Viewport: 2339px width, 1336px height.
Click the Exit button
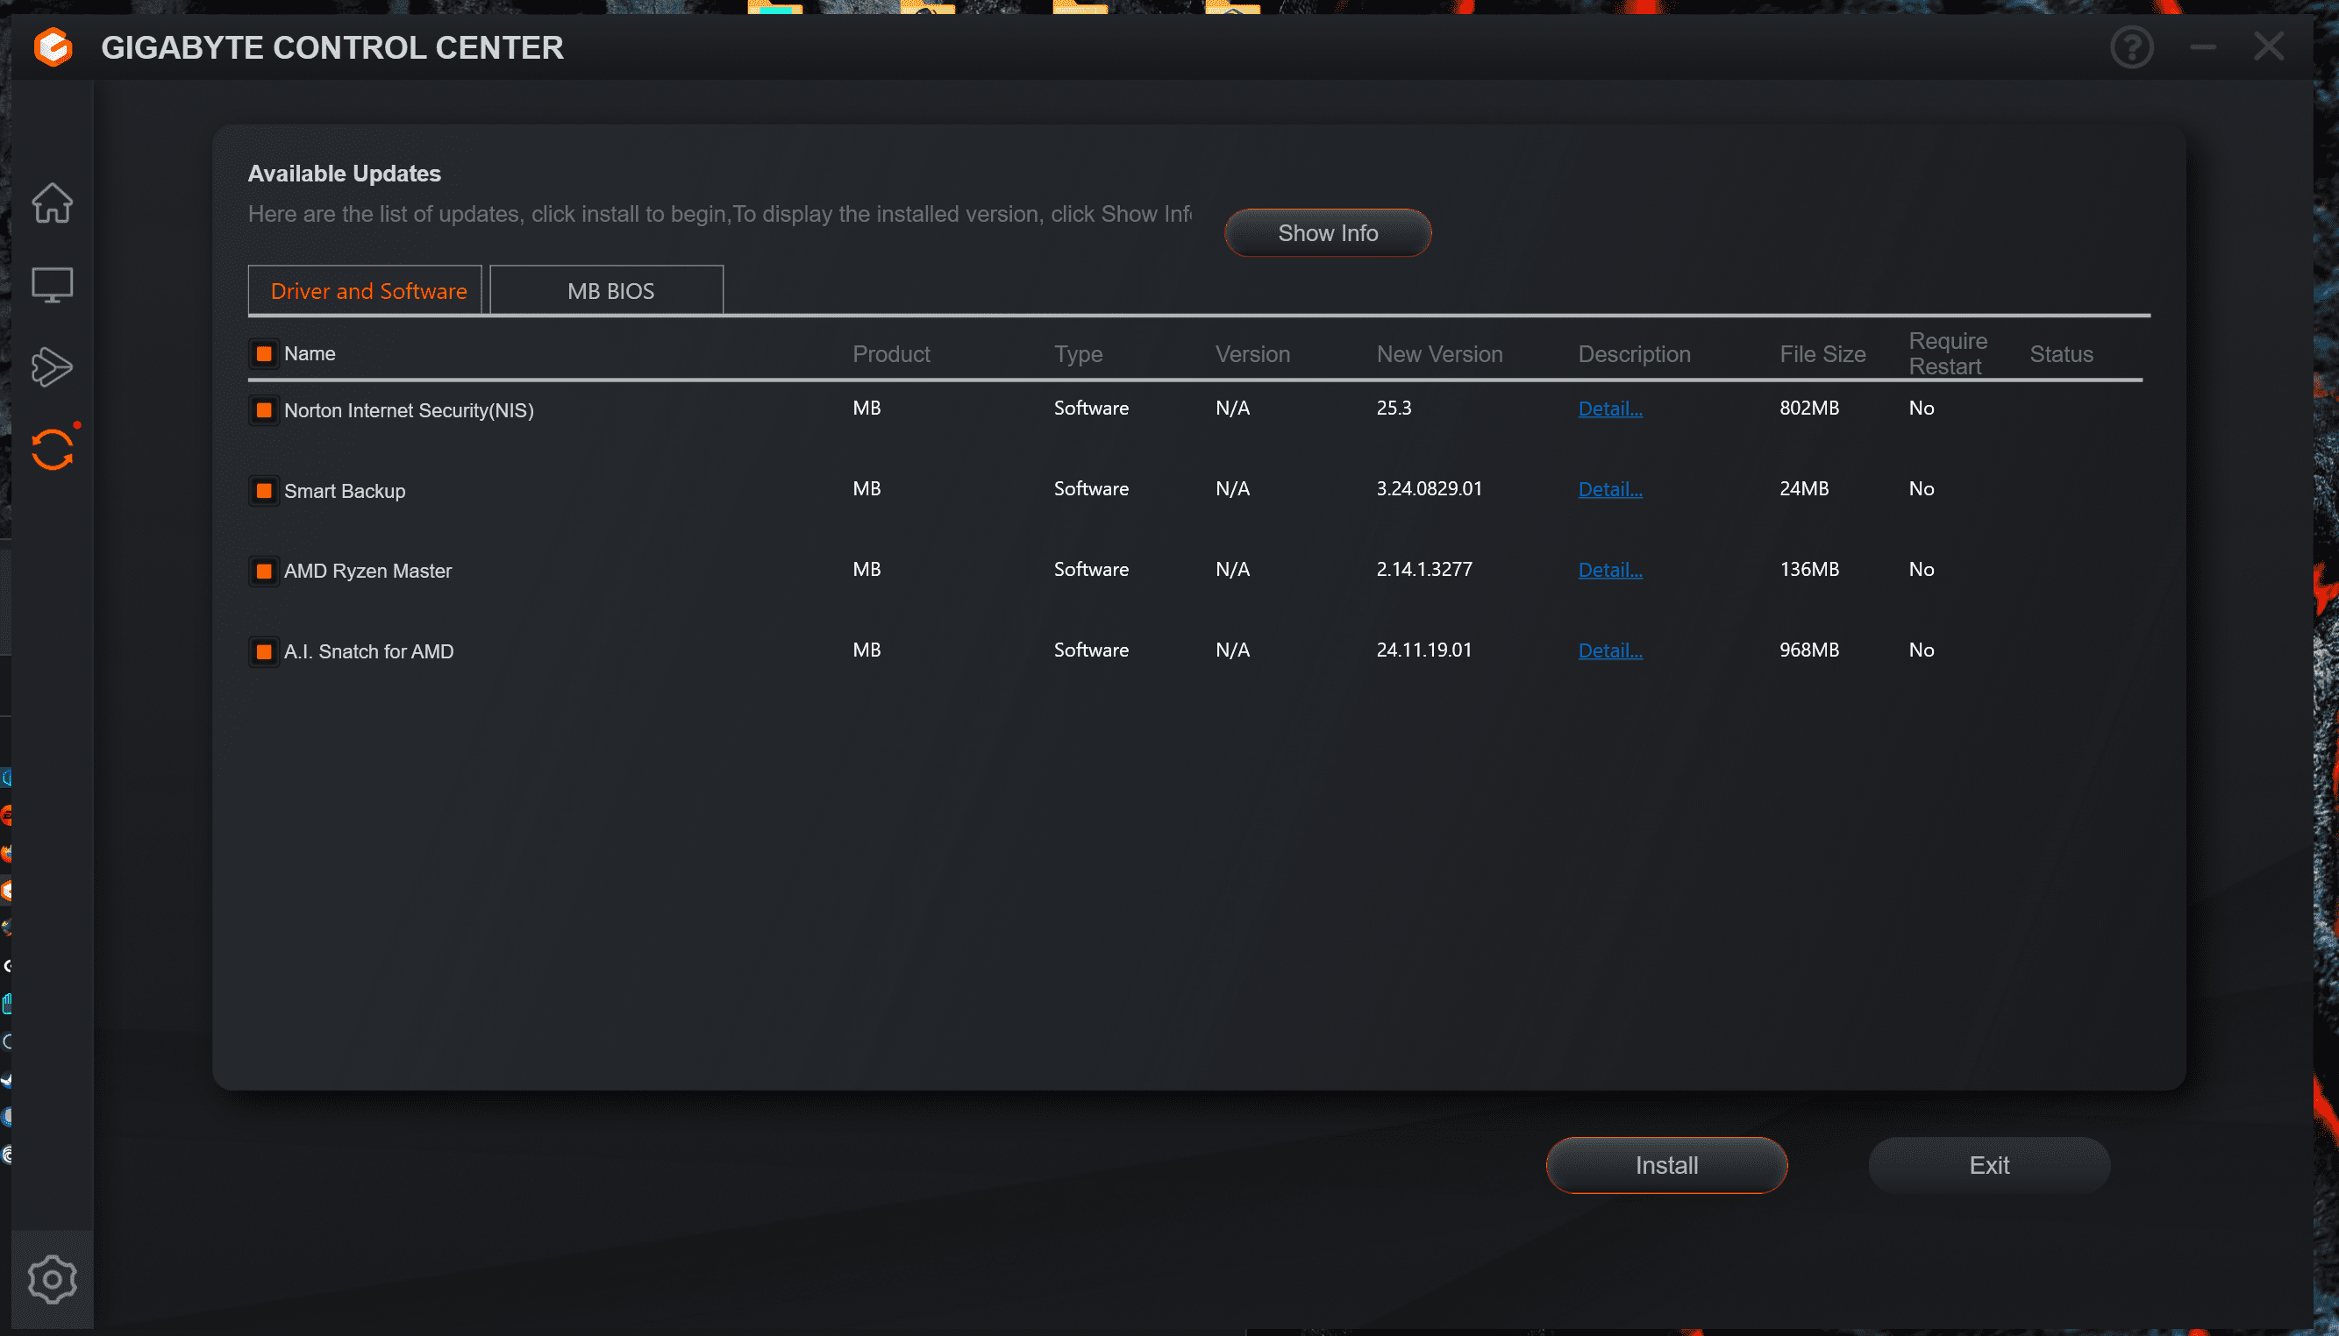(x=1988, y=1165)
